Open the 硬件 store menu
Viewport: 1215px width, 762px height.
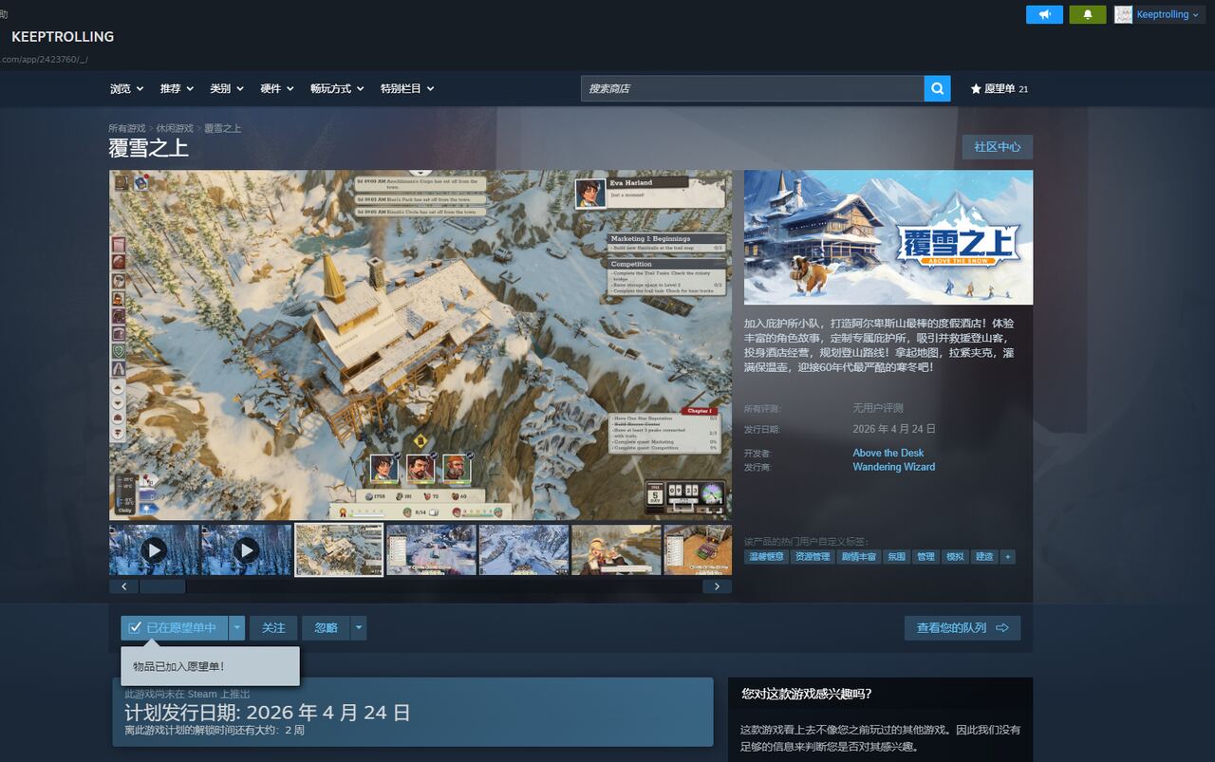tap(277, 88)
